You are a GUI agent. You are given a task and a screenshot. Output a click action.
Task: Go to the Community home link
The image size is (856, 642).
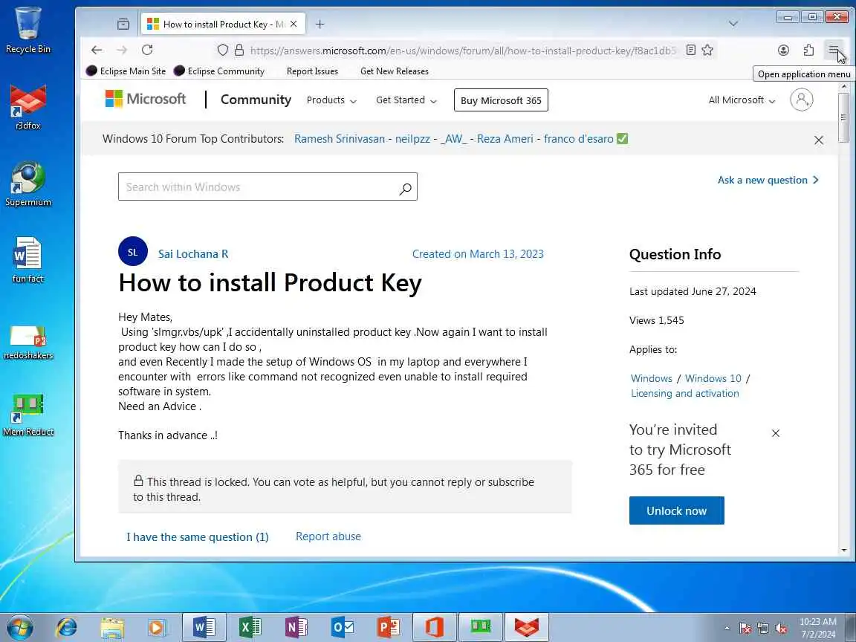click(256, 100)
